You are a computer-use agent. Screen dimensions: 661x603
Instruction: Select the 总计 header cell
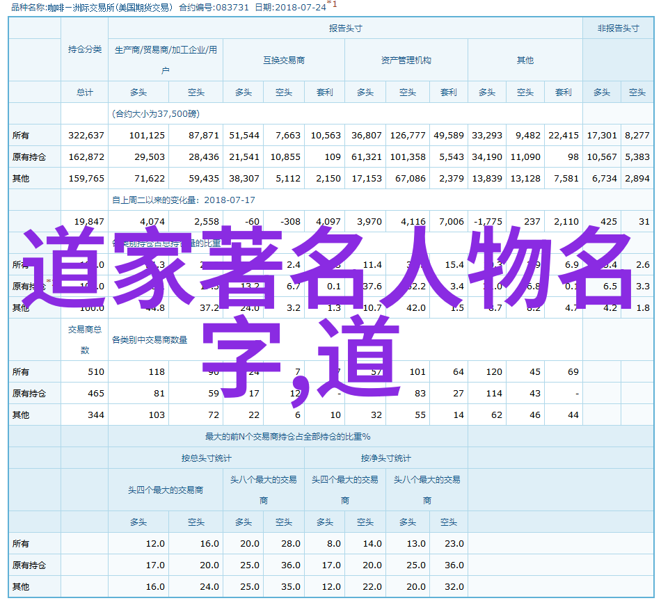84,93
